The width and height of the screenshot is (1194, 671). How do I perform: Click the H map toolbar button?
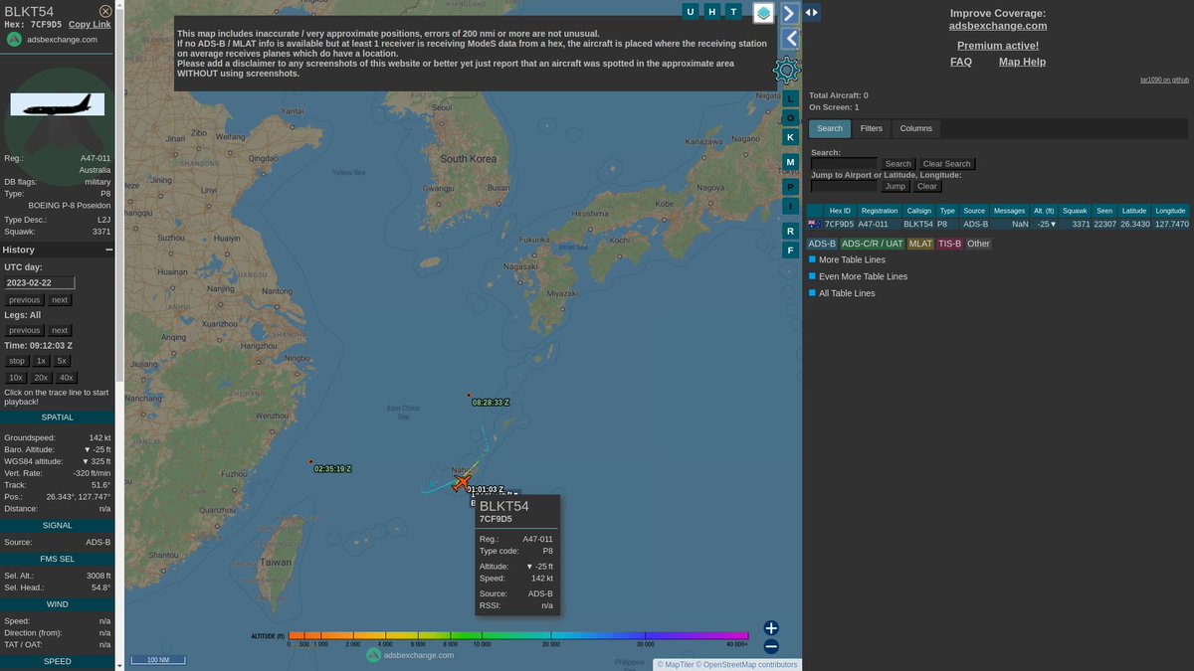[x=712, y=12]
